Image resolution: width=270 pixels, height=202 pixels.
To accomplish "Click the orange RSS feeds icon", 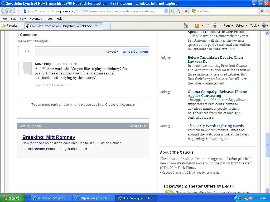I will [x=197, y=26].
